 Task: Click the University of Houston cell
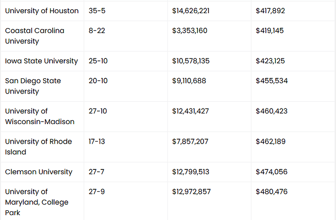(42, 11)
